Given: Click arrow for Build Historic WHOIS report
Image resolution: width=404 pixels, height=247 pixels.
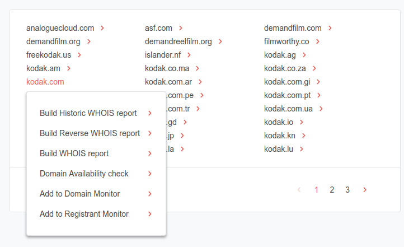Looking at the screenshot, I should (x=150, y=113).
